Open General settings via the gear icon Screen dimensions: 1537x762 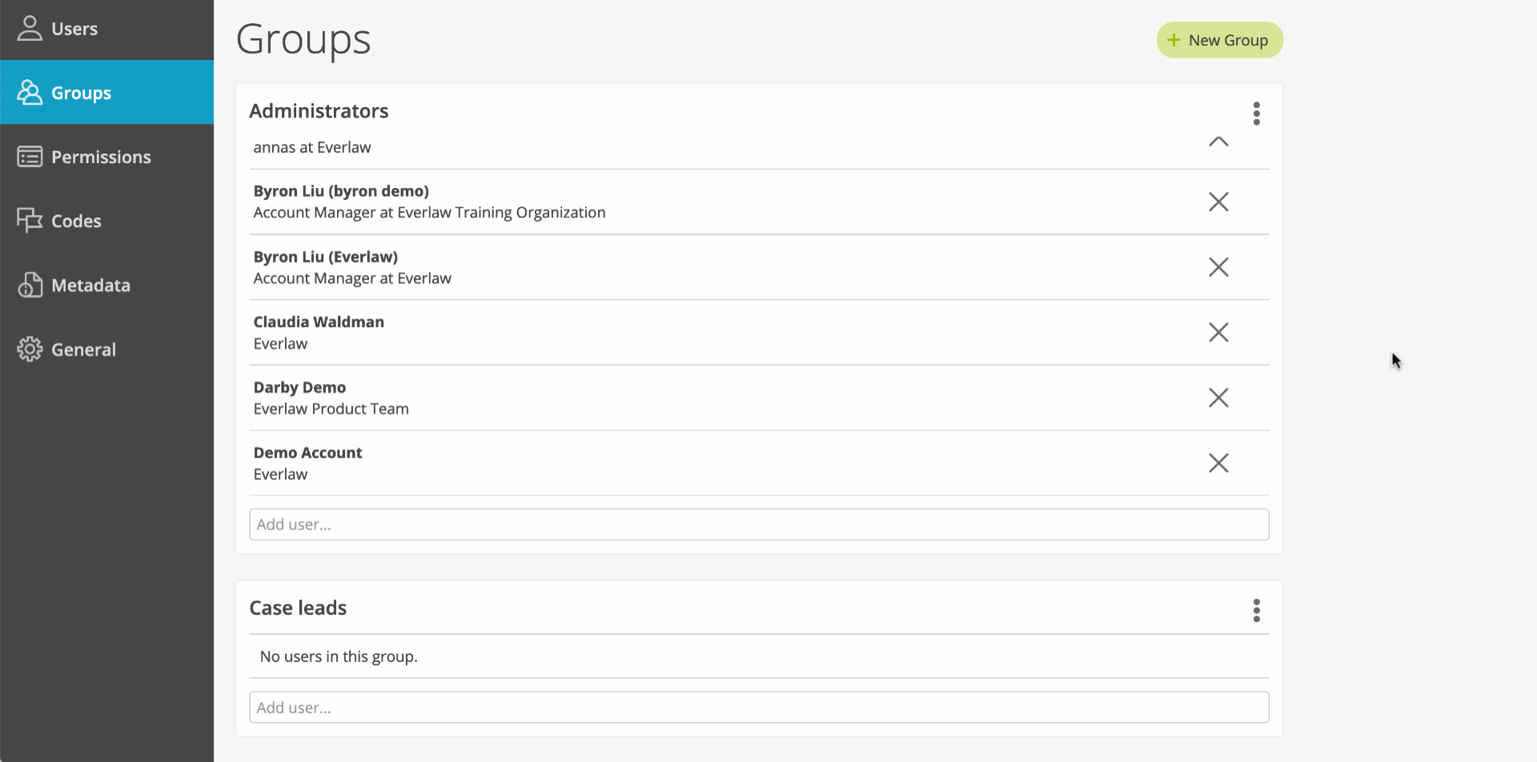pyautogui.click(x=30, y=349)
